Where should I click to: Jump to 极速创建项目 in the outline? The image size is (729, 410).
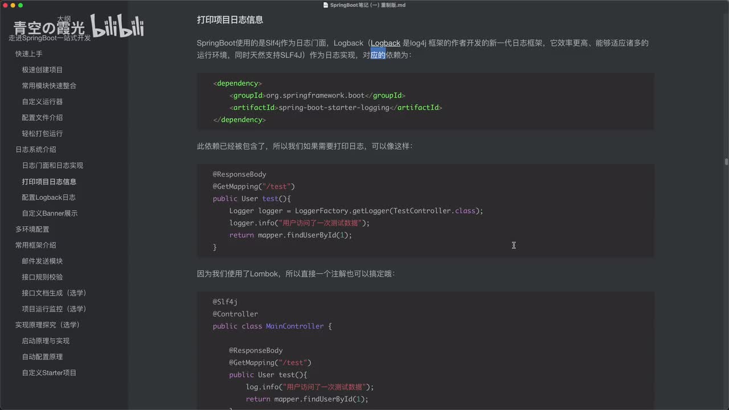[x=42, y=69]
